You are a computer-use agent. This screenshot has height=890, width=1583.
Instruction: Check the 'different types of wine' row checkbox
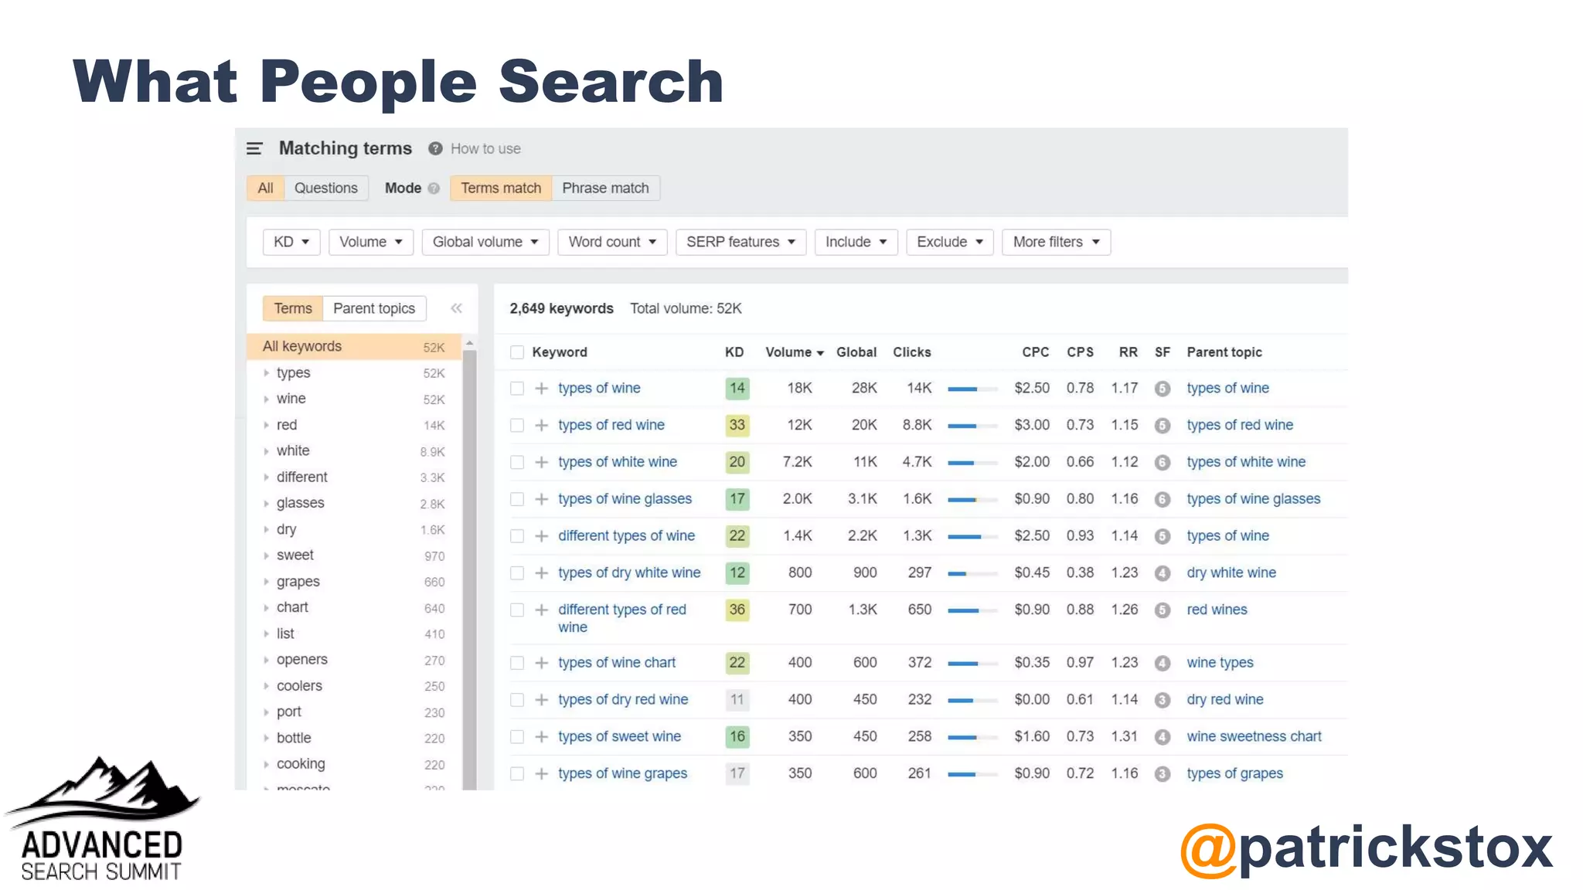pyautogui.click(x=517, y=536)
